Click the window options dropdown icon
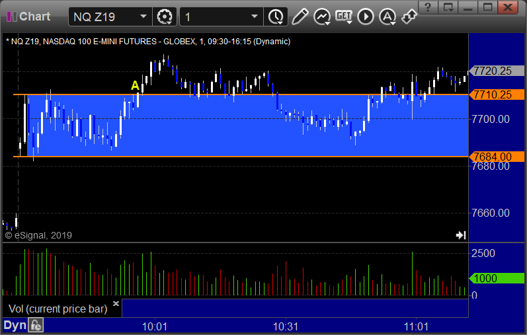Image resolution: width=527 pixels, height=335 pixels. (x=448, y=7)
